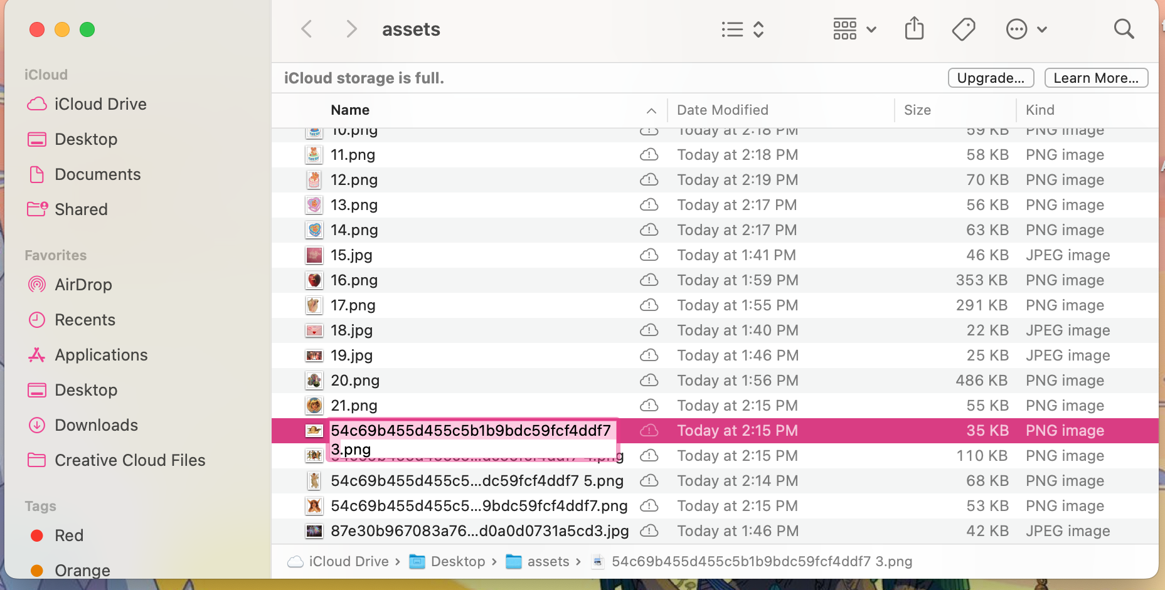Expand the group-by options dropdown

[x=854, y=29]
